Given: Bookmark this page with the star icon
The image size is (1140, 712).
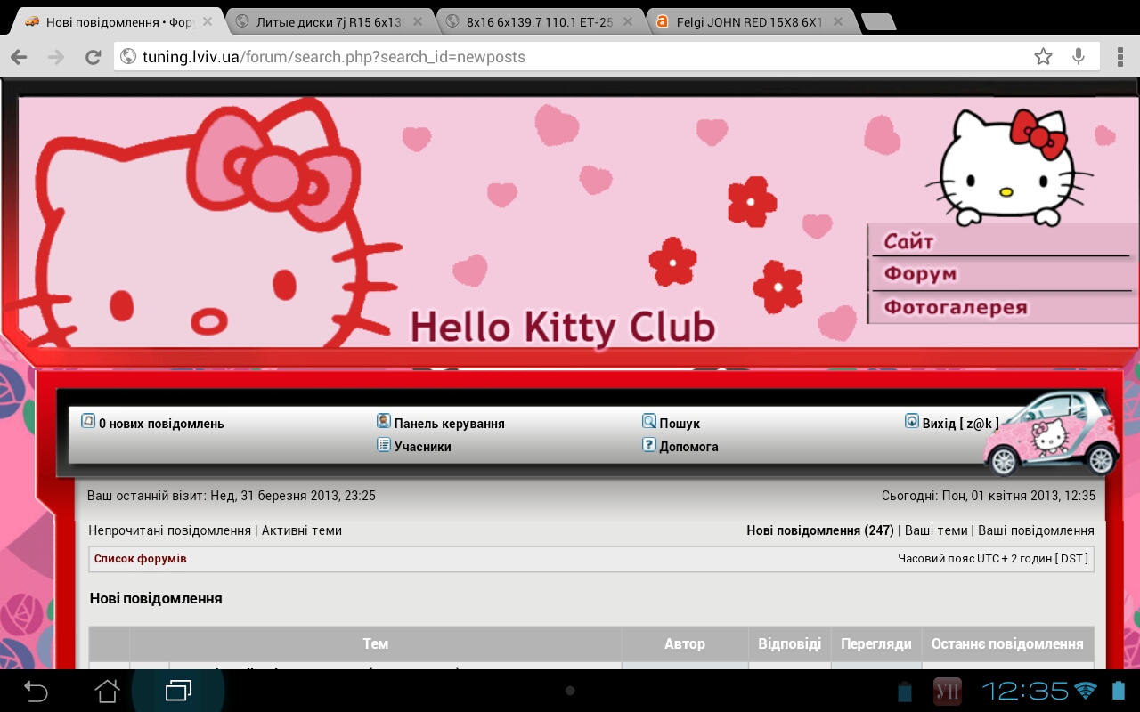Looking at the screenshot, I should 1043,57.
